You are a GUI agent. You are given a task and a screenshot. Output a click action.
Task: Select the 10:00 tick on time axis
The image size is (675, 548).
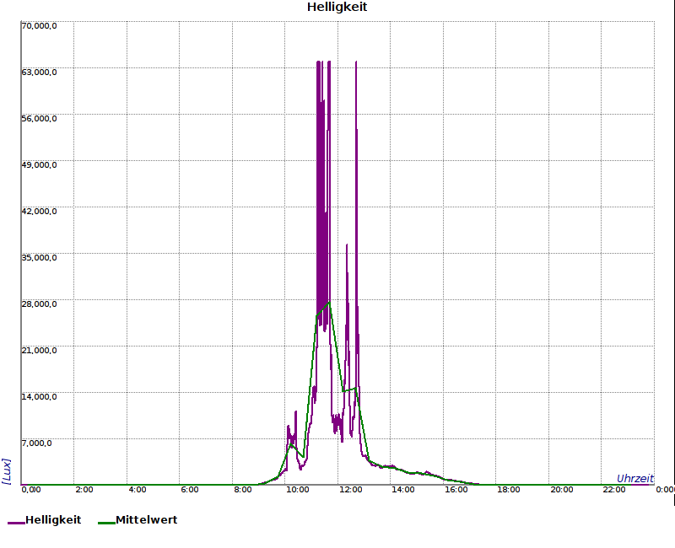tap(296, 490)
